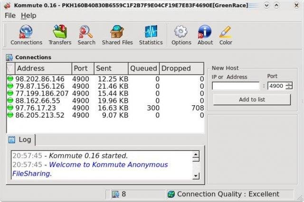Viewport: 304px width, 202px height.
Task: Click 'Connection Quality : Excellent' status text
Action: [x=228, y=194]
